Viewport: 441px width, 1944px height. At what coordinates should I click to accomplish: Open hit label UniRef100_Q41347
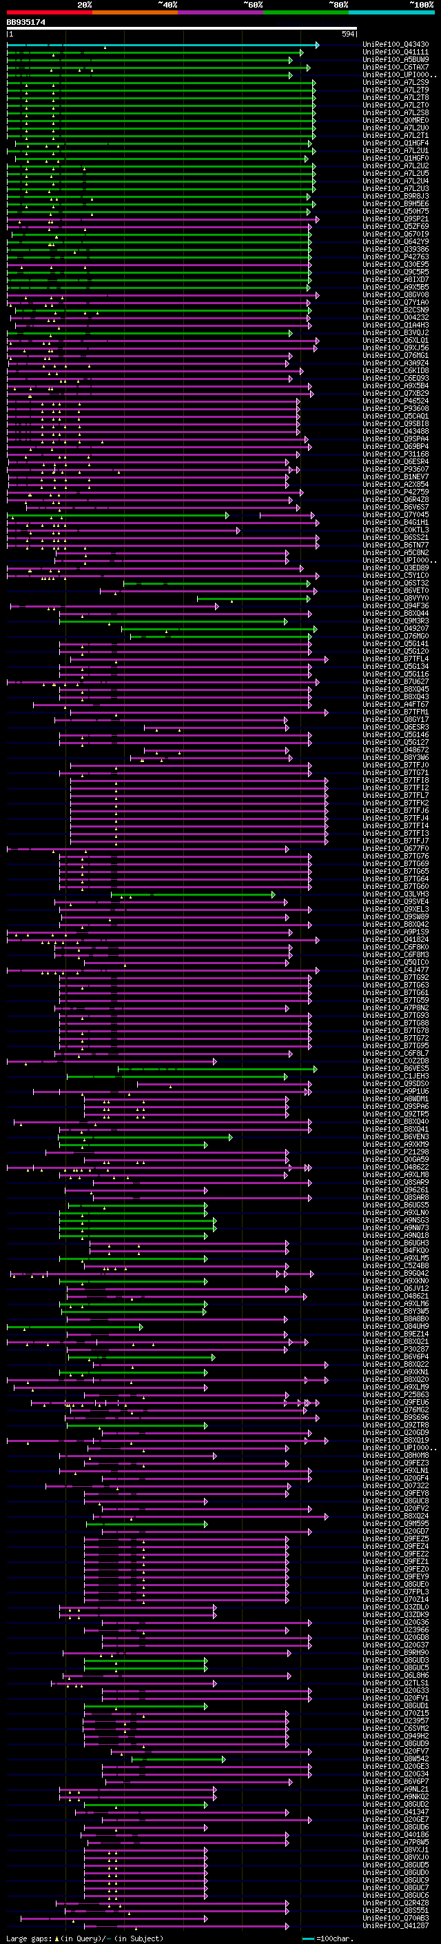(396, 1812)
